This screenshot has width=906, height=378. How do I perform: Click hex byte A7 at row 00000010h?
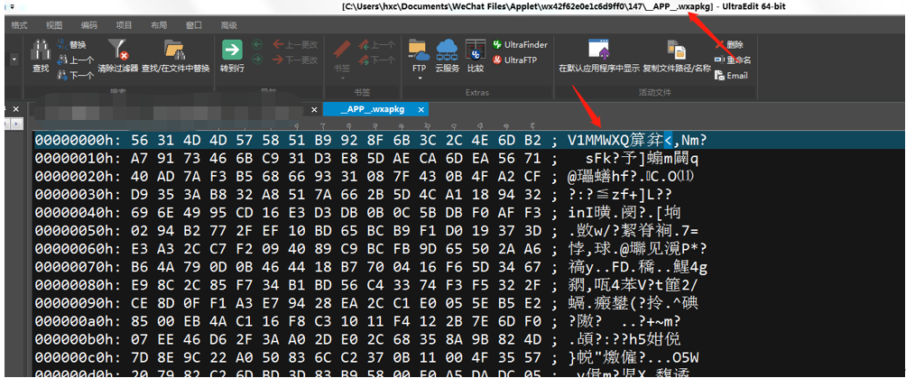(x=140, y=158)
